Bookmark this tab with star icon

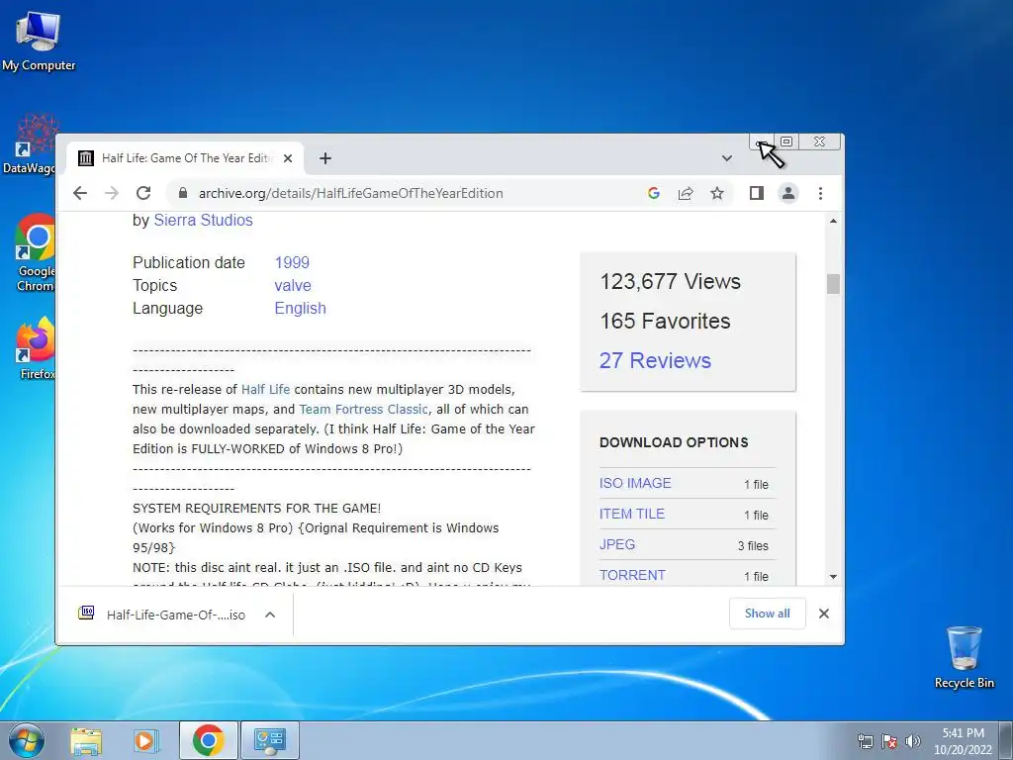click(x=717, y=193)
